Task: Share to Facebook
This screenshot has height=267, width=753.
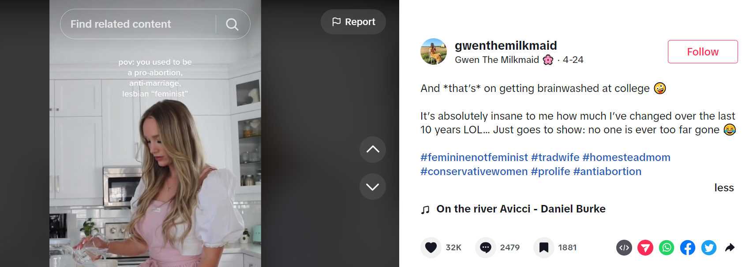Action: tap(687, 248)
